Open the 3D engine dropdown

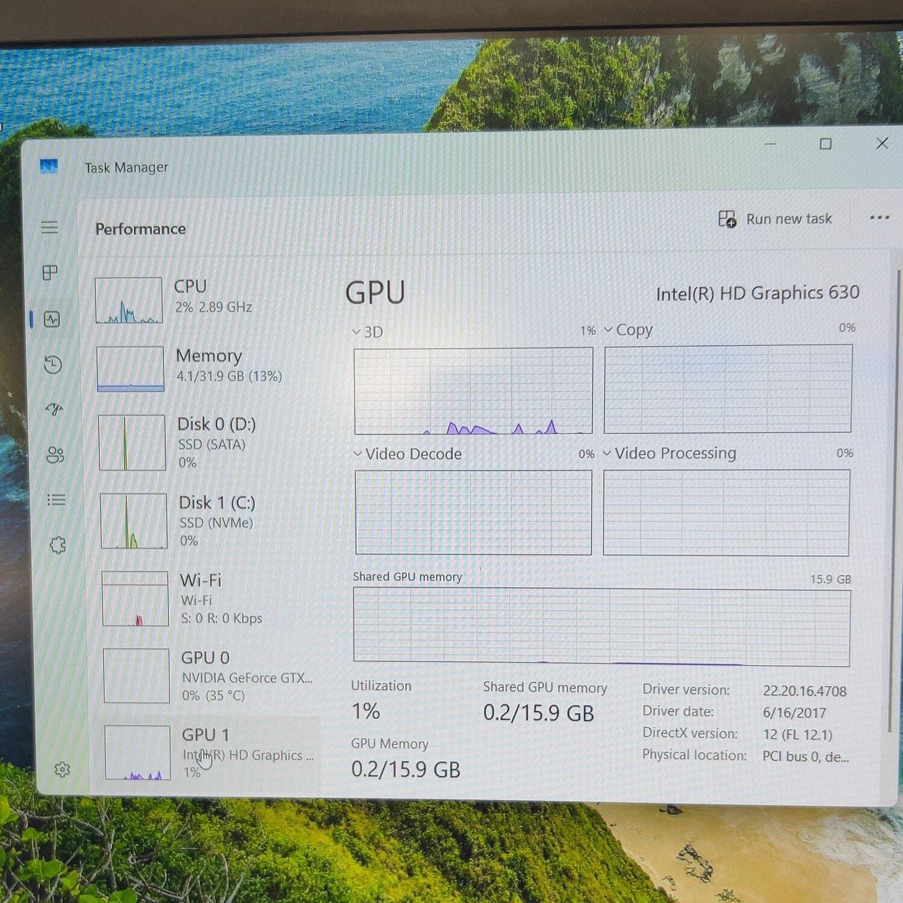367,332
